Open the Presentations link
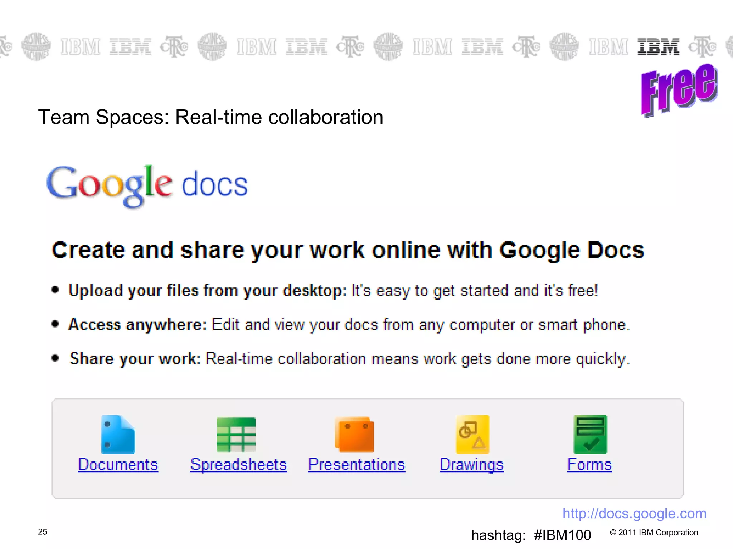 tap(357, 465)
